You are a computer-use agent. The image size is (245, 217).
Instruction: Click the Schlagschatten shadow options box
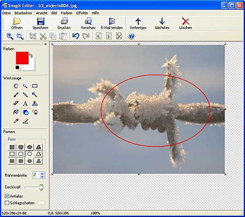[x=41, y=203]
